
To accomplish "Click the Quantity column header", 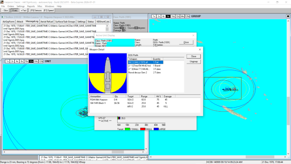I will click(x=157, y=59).
